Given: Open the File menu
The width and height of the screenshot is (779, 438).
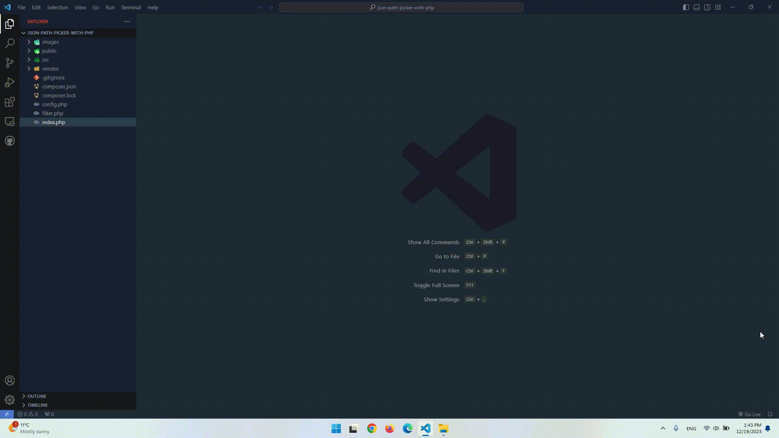Looking at the screenshot, I should click(21, 7).
